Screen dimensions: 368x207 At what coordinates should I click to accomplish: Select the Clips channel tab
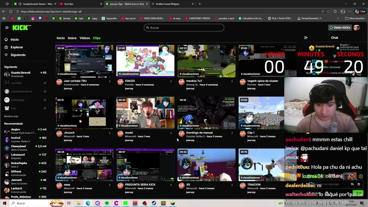tap(97, 38)
